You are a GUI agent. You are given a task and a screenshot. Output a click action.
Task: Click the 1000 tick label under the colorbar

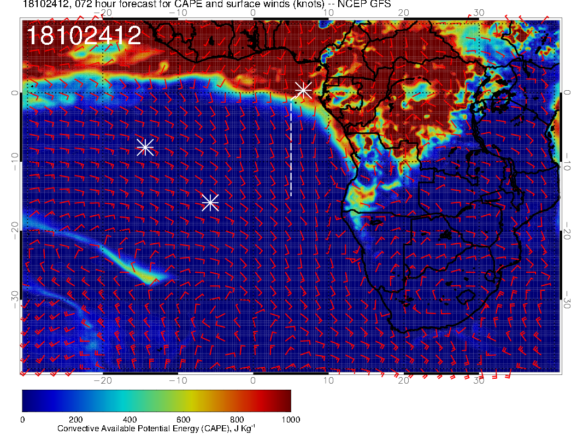click(291, 419)
